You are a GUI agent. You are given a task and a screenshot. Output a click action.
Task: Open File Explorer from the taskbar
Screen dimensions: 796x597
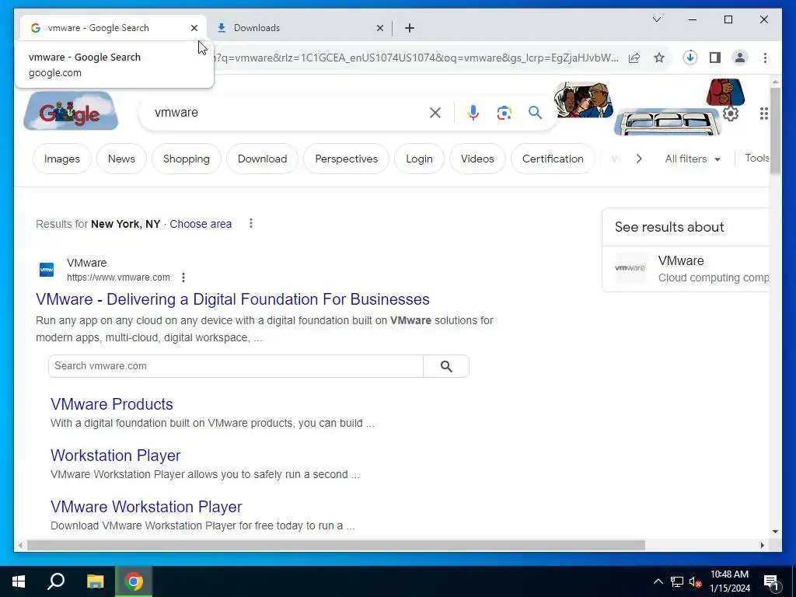coord(95,581)
